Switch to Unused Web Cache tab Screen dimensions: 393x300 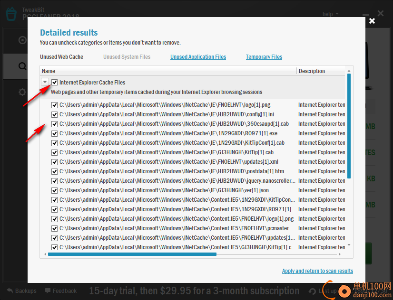pyautogui.click(x=62, y=57)
